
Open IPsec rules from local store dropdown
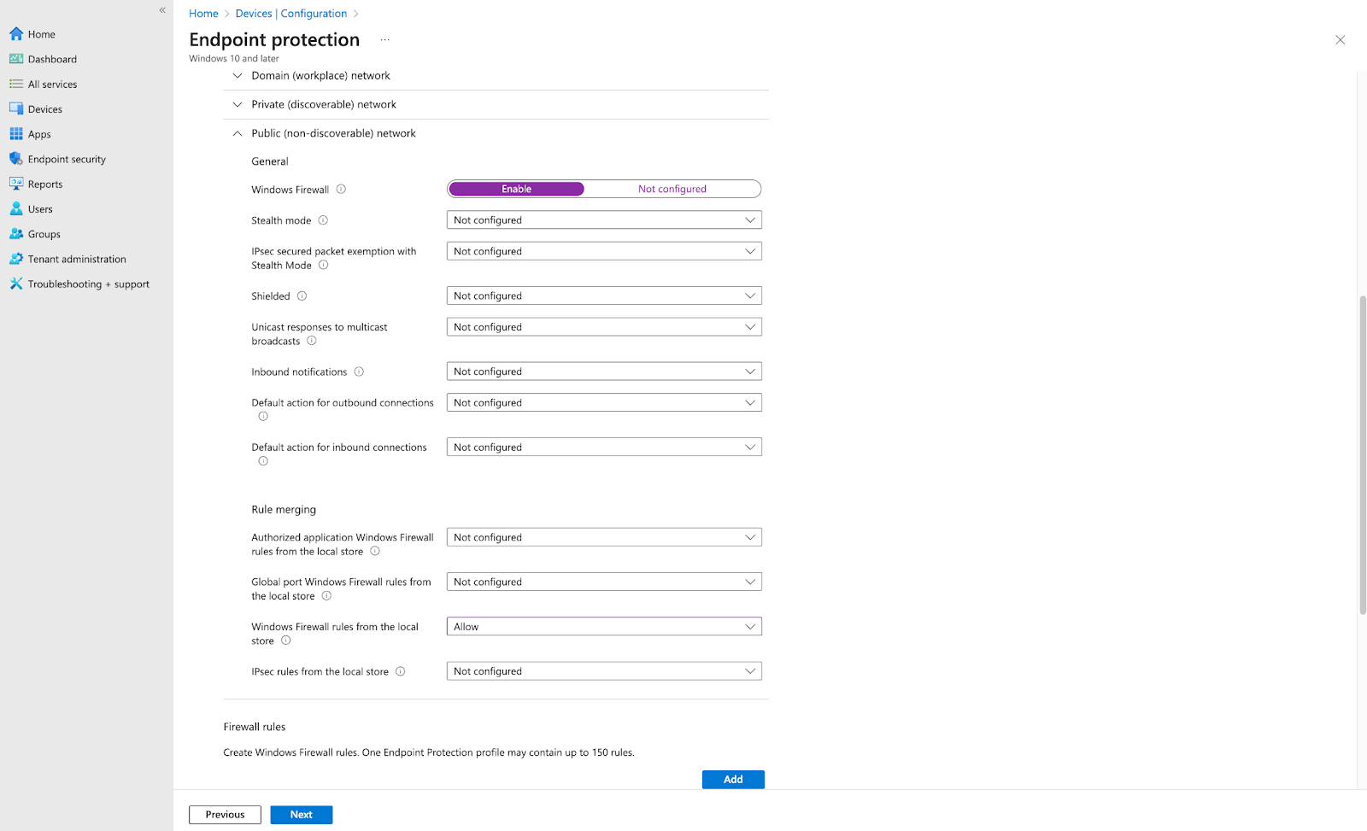[604, 671]
